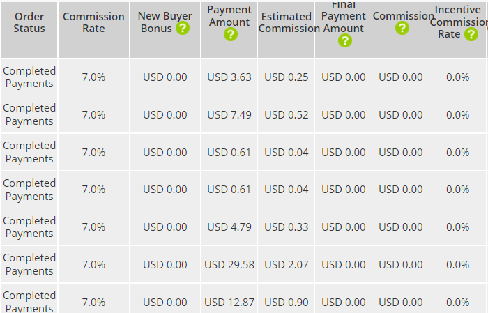488x313 pixels.
Task: Click the Payment Amount header text
Action: (229, 16)
